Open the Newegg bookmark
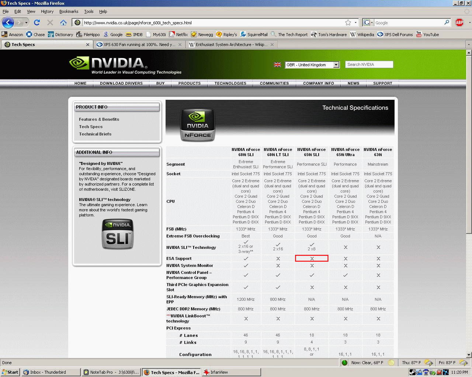The image size is (472, 377). [x=202, y=34]
